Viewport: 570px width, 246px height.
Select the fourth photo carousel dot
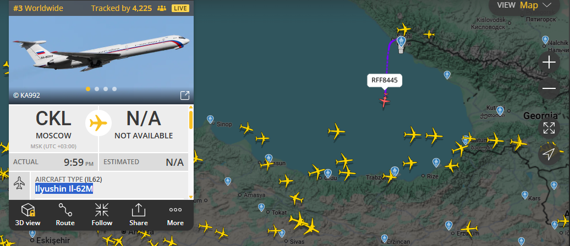pos(114,89)
